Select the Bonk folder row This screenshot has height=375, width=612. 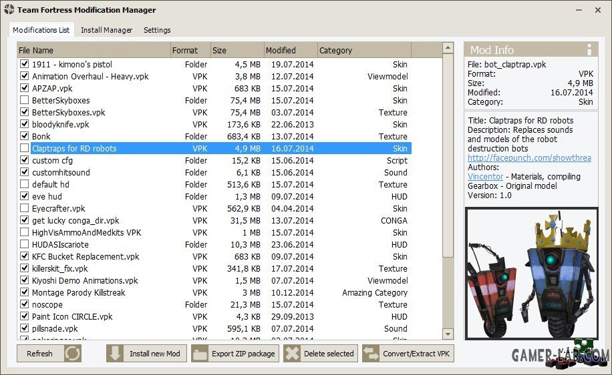(x=214, y=136)
